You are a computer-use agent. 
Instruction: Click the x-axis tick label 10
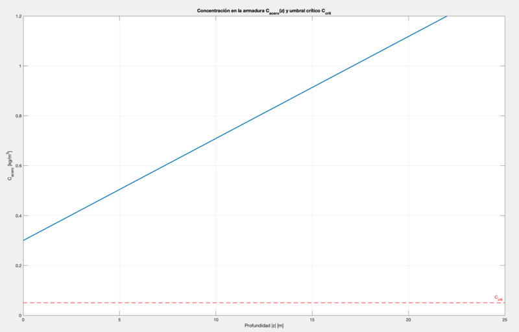[216, 320]
